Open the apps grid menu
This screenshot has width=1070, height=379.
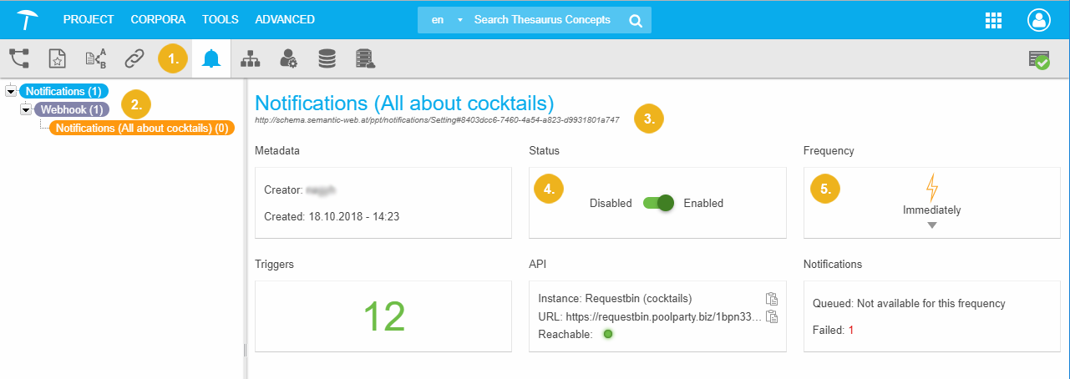click(994, 20)
